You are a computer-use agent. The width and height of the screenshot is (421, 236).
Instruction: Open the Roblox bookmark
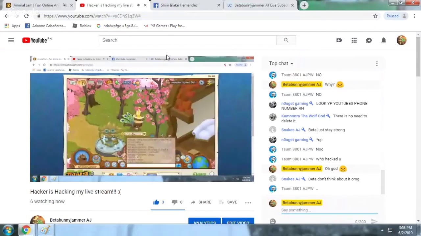point(82,26)
